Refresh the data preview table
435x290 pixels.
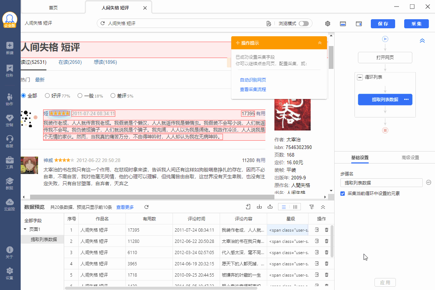[x=146, y=207]
